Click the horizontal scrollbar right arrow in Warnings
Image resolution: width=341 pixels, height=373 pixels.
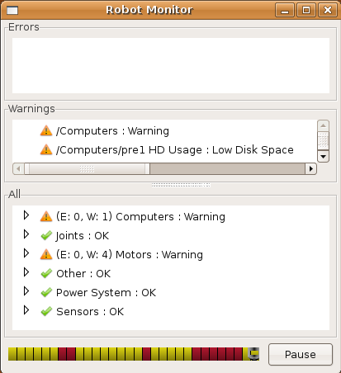pos(311,168)
